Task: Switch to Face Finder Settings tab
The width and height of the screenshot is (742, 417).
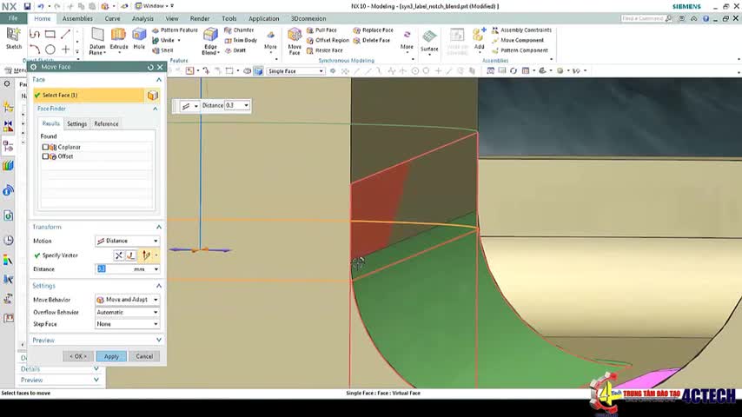Action: (x=76, y=123)
